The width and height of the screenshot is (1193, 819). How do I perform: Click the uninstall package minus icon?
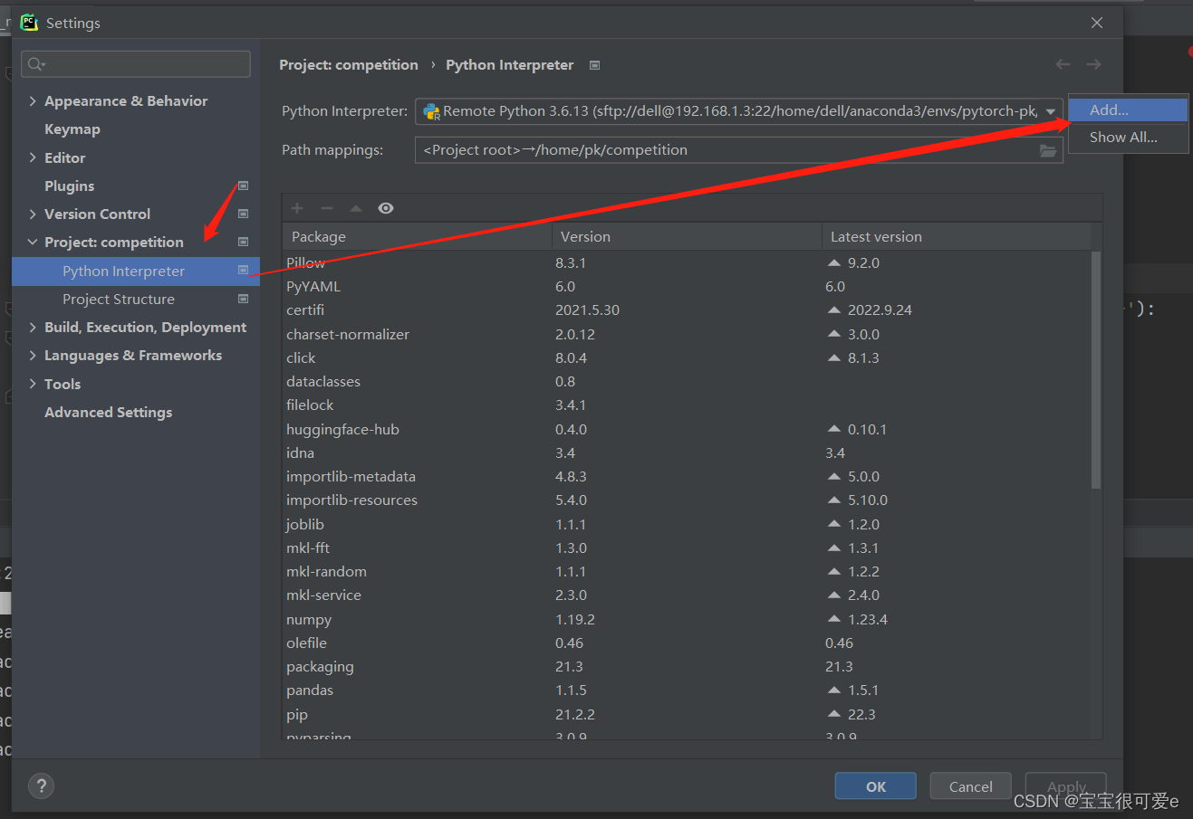327,208
